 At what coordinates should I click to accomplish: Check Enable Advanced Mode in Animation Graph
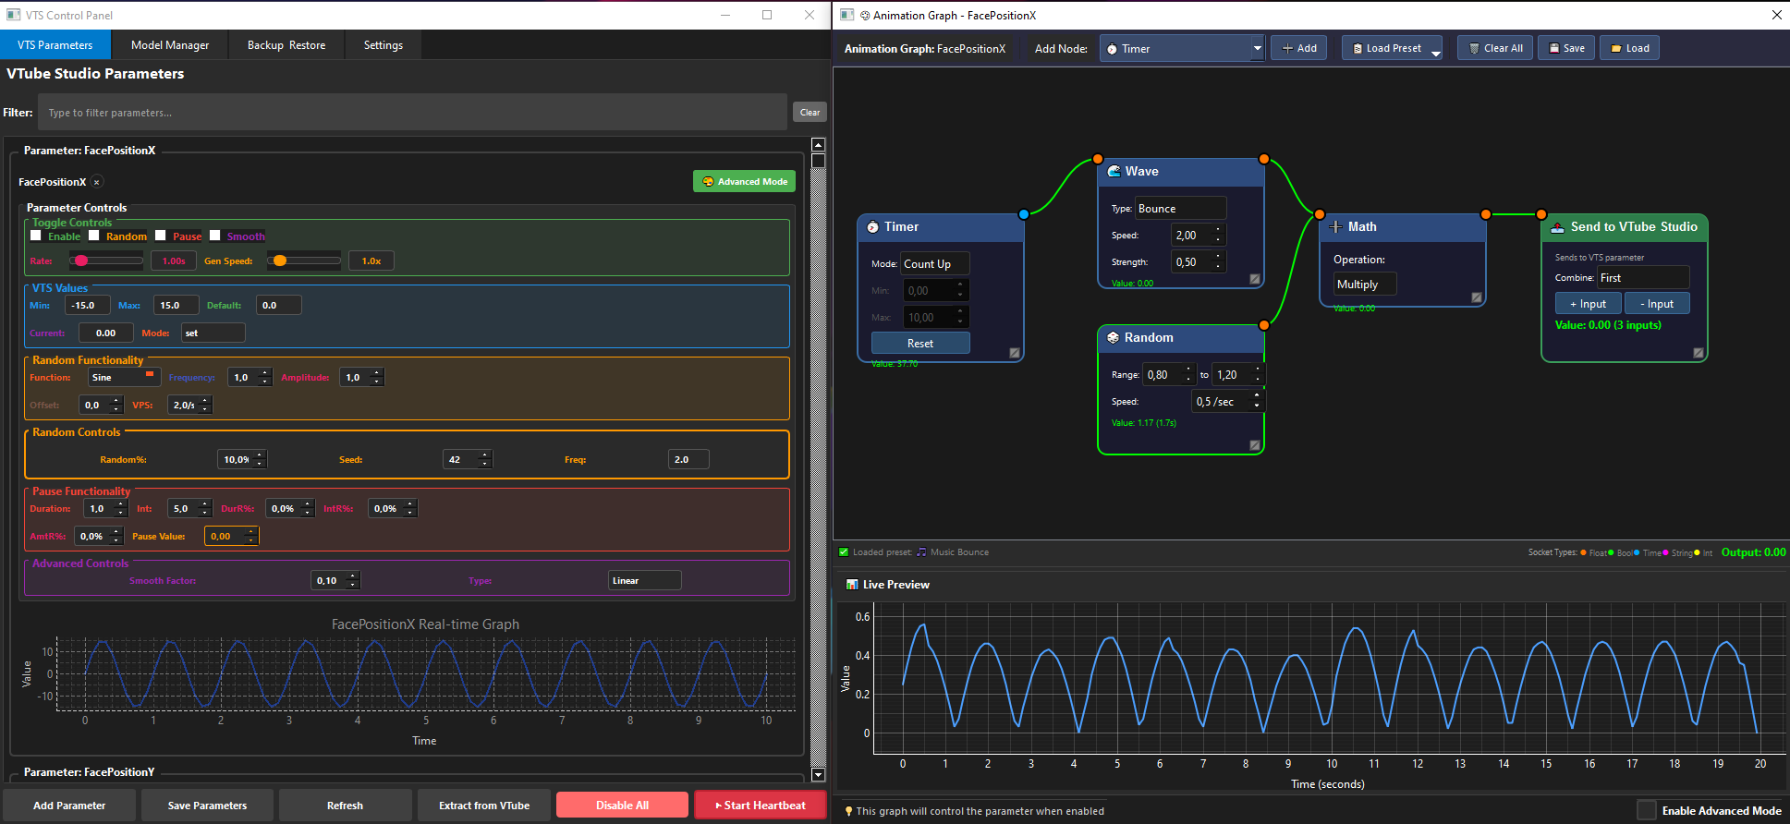point(1647,810)
